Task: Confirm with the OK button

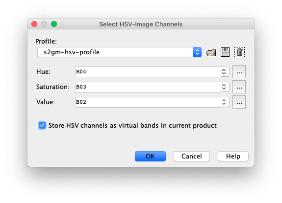Action: (x=150, y=157)
